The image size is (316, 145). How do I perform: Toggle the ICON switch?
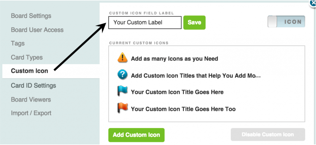point(286,22)
